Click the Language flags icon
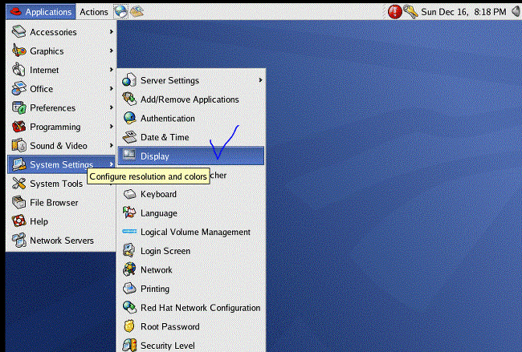Image resolution: width=522 pixels, height=352 pixels. (x=129, y=213)
